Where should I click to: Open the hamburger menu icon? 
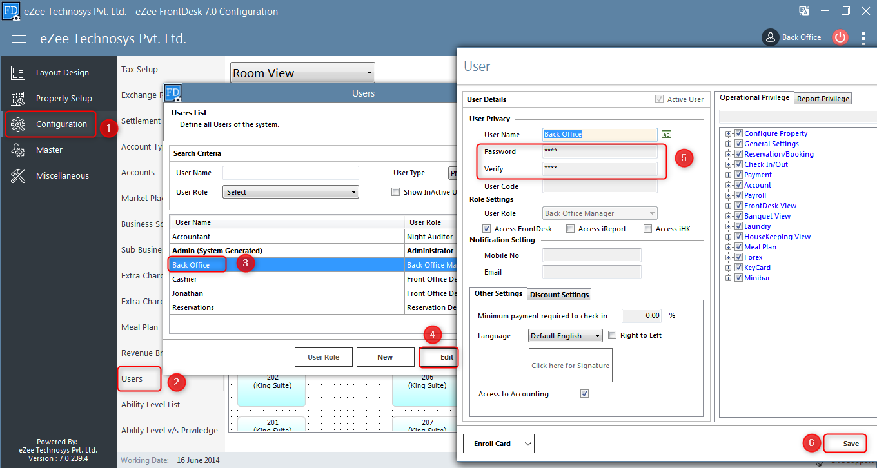[19, 39]
